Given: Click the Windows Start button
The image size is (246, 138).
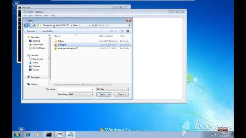Looking at the screenshot, I should (17, 135).
